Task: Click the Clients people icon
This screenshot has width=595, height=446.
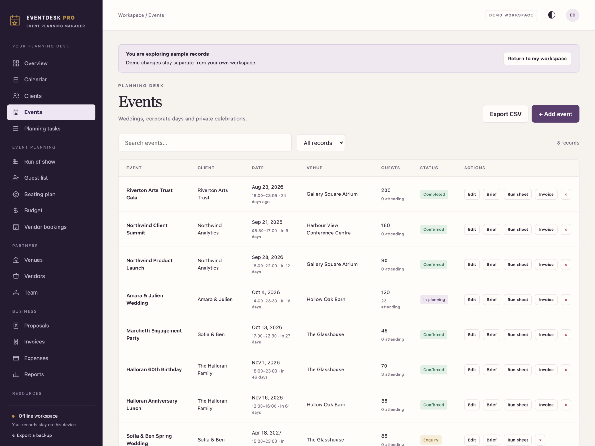Action: (x=16, y=96)
